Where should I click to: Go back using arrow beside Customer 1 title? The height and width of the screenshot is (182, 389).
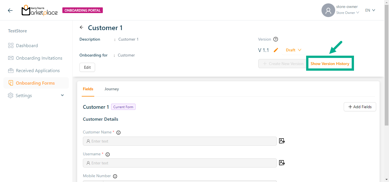[x=81, y=28]
